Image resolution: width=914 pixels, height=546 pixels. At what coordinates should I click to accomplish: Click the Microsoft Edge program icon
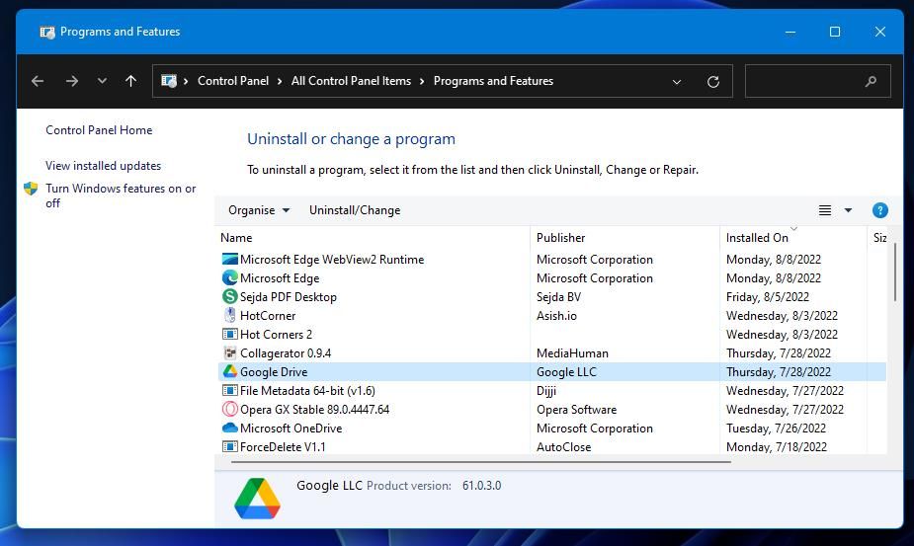click(x=230, y=278)
